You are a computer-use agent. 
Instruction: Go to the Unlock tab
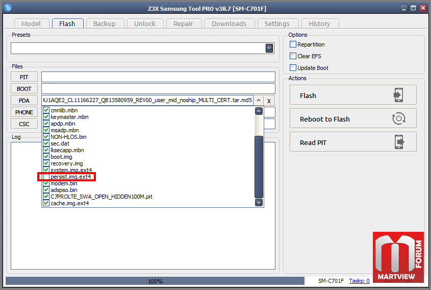point(145,23)
